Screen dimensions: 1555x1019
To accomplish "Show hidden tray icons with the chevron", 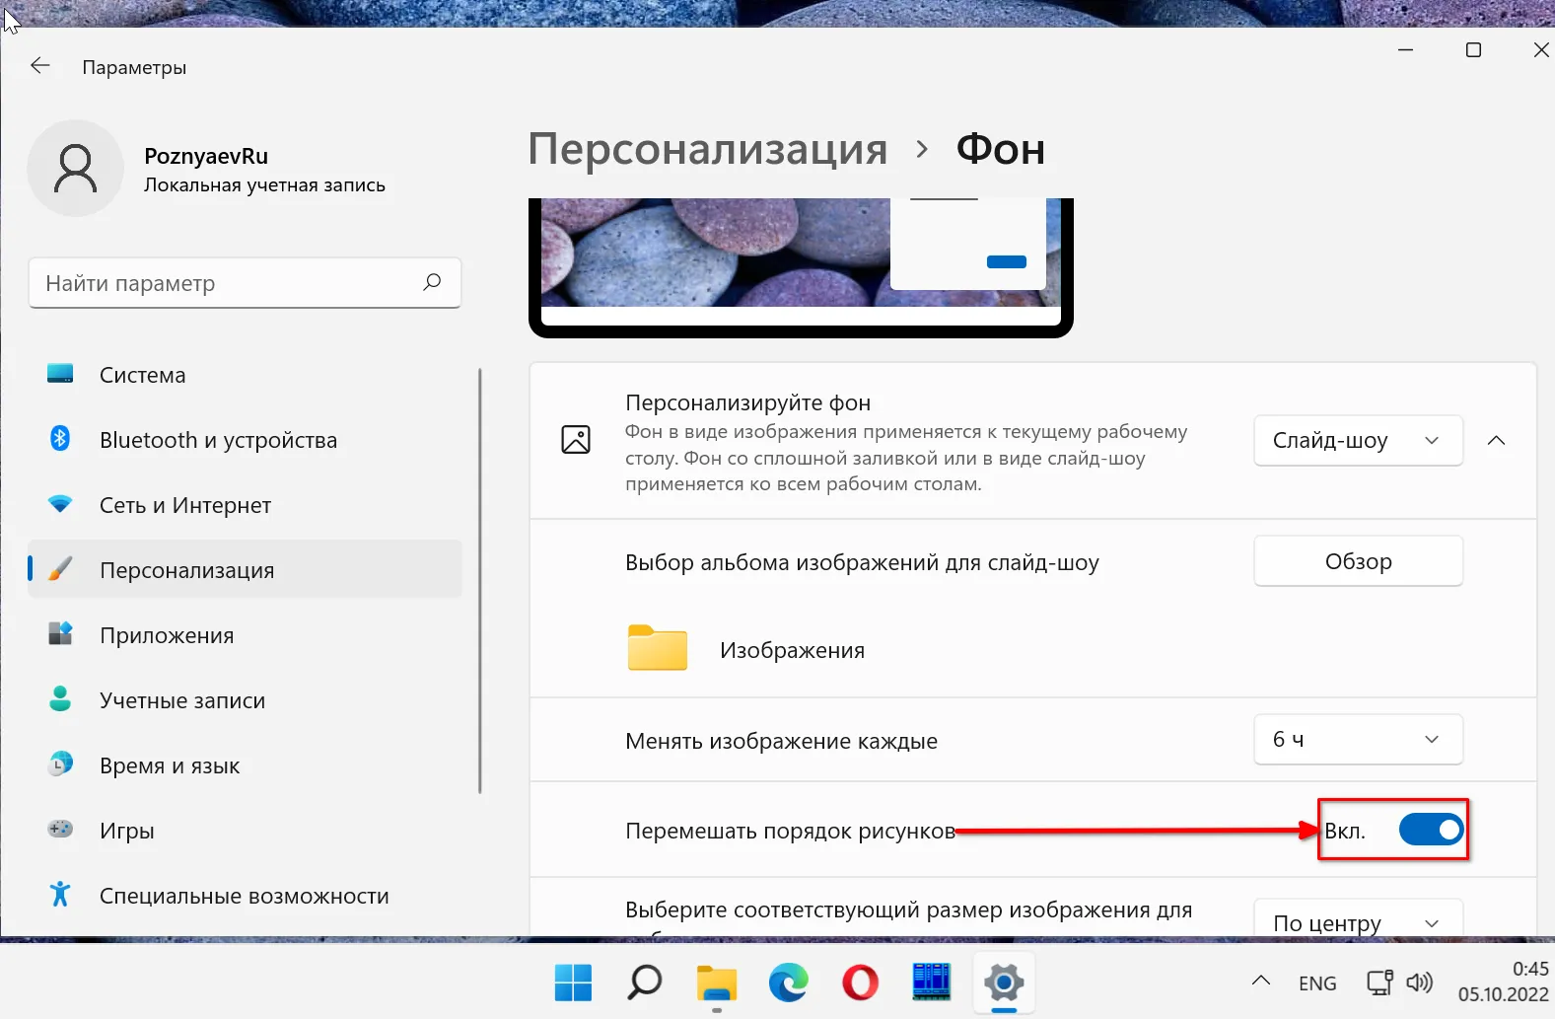I will (x=1260, y=981).
